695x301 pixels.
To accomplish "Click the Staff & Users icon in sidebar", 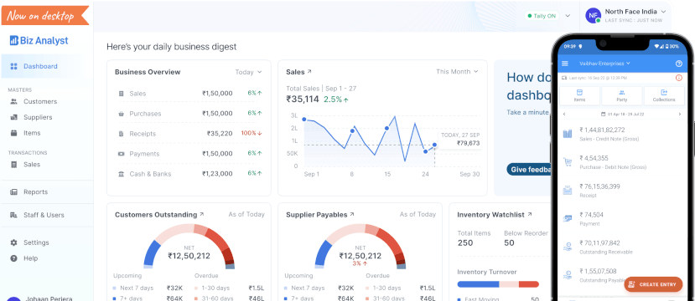I will click(x=13, y=215).
